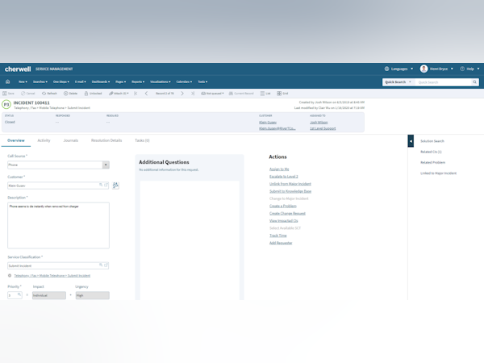Screen dimensions: 484x363
Task: Open Solution Search in right panel
Action: (x=432, y=141)
